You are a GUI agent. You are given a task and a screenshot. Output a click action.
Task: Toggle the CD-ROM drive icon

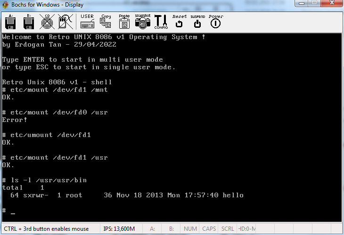47,21
